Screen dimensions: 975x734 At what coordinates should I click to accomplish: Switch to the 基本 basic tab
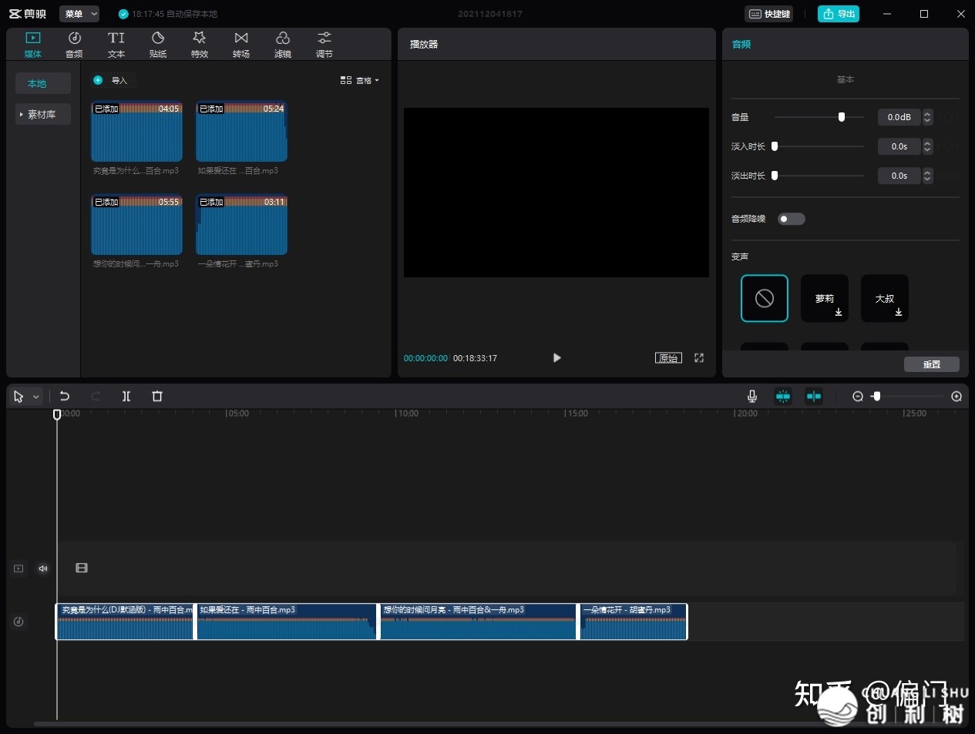[x=846, y=79]
